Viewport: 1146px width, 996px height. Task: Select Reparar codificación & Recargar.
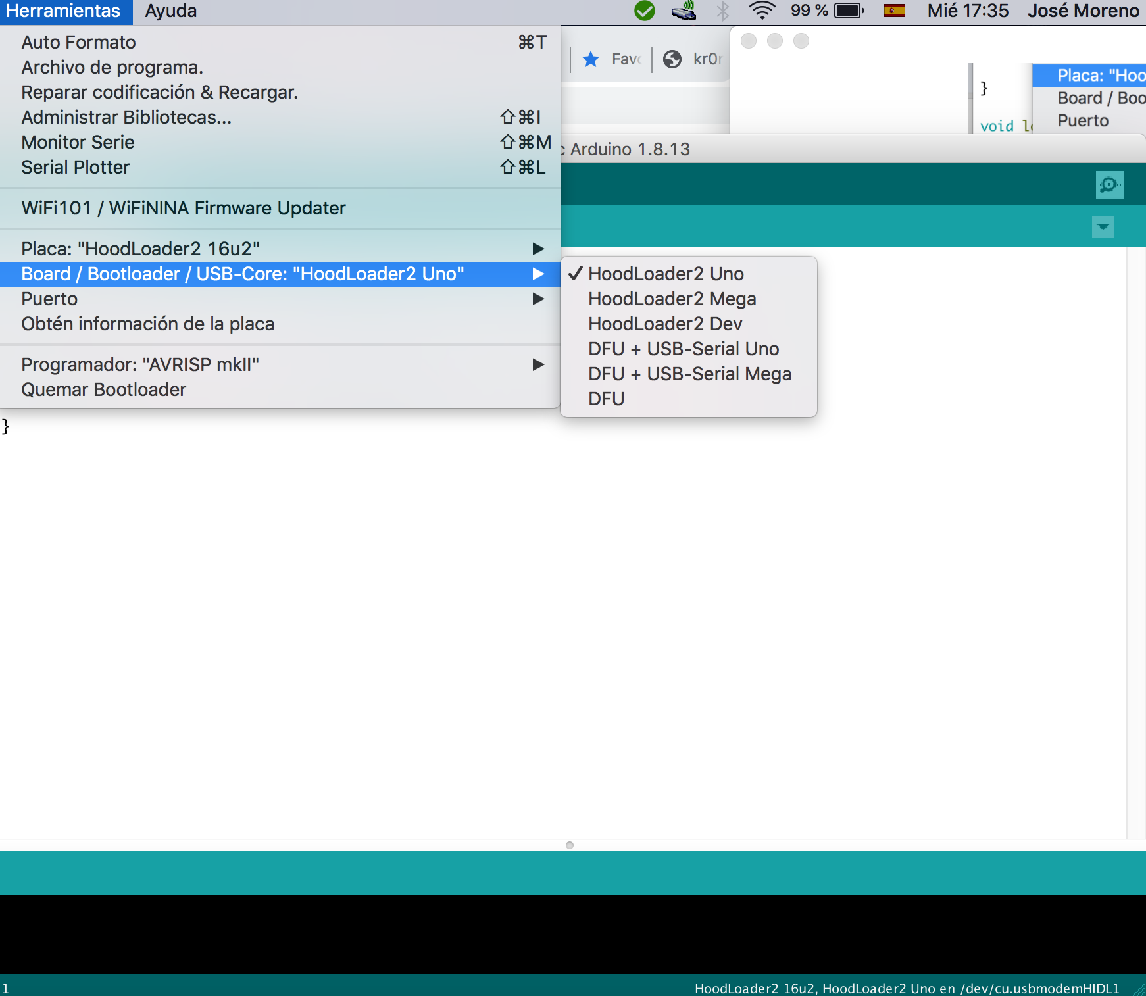pos(280,92)
